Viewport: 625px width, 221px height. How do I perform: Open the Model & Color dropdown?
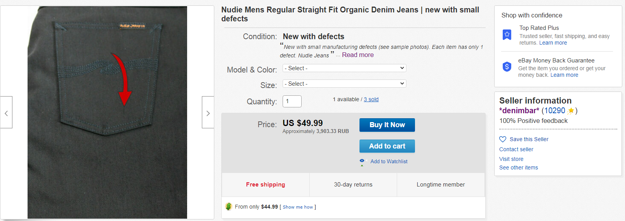click(344, 68)
